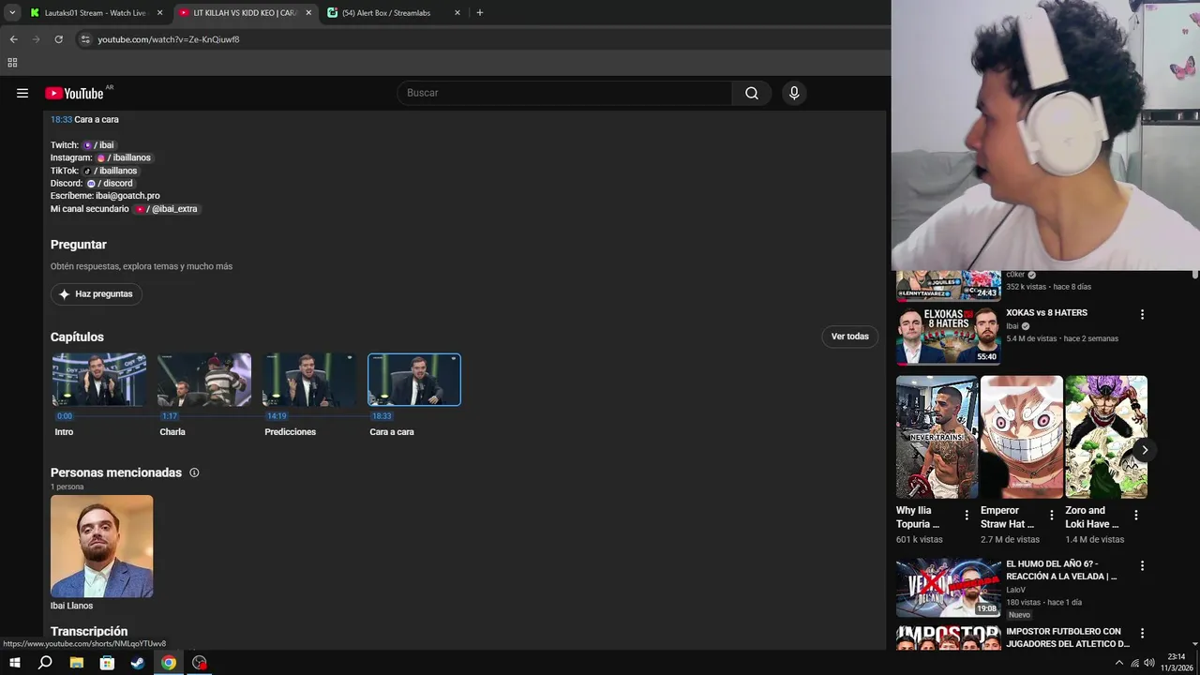Click the search magnifier button
Image resolution: width=1200 pixels, height=675 pixels.
751,93
